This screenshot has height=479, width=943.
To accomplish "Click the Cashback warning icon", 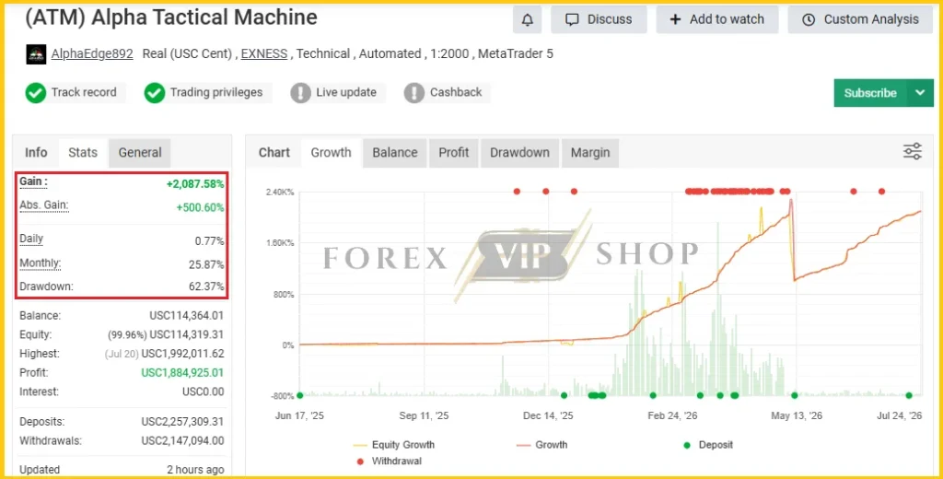I will click(414, 93).
